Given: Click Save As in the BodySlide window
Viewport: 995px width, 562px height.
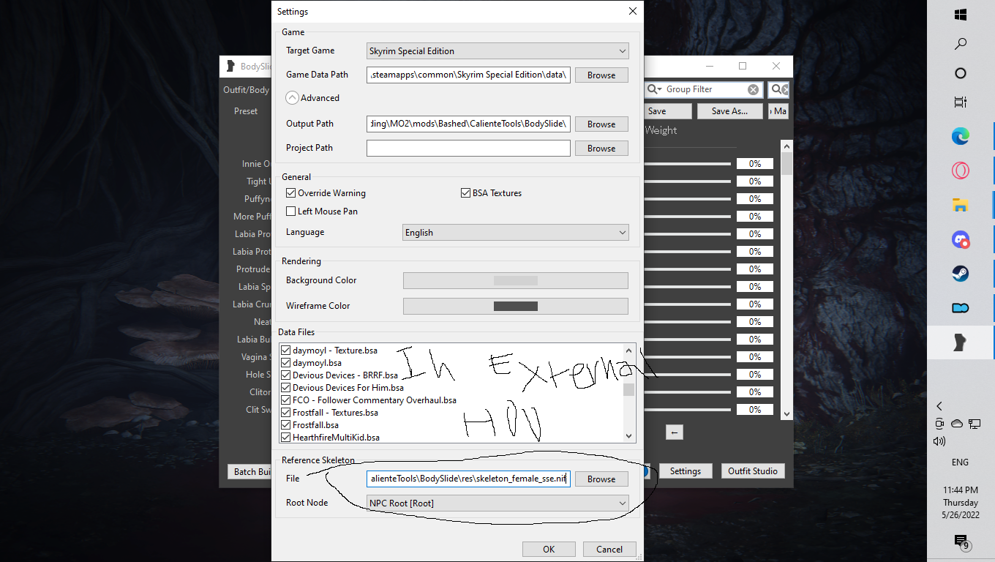Looking at the screenshot, I should pyautogui.click(x=729, y=111).
